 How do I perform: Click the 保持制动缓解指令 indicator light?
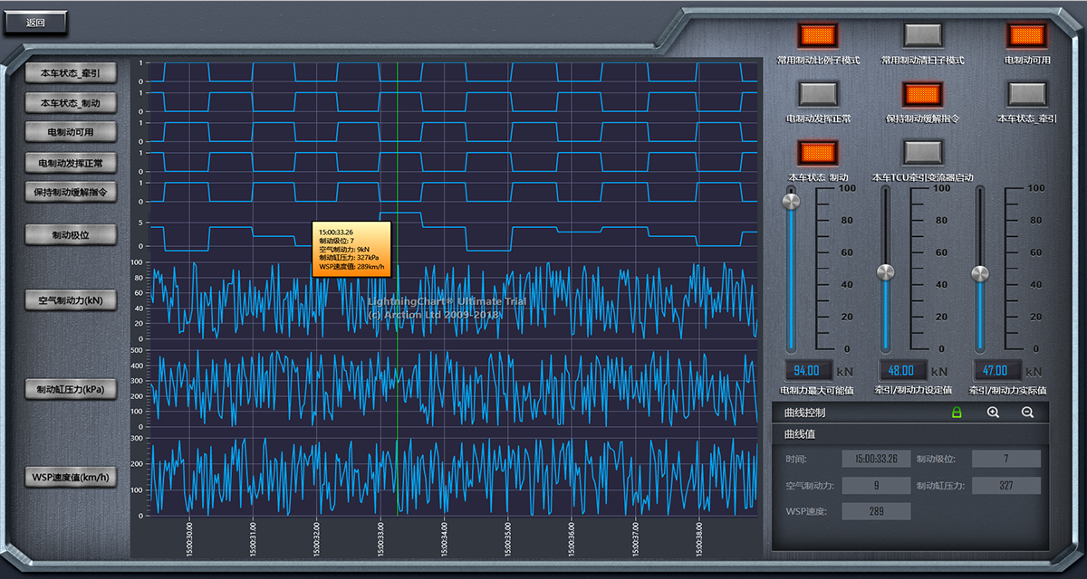[x=923, y=94]
